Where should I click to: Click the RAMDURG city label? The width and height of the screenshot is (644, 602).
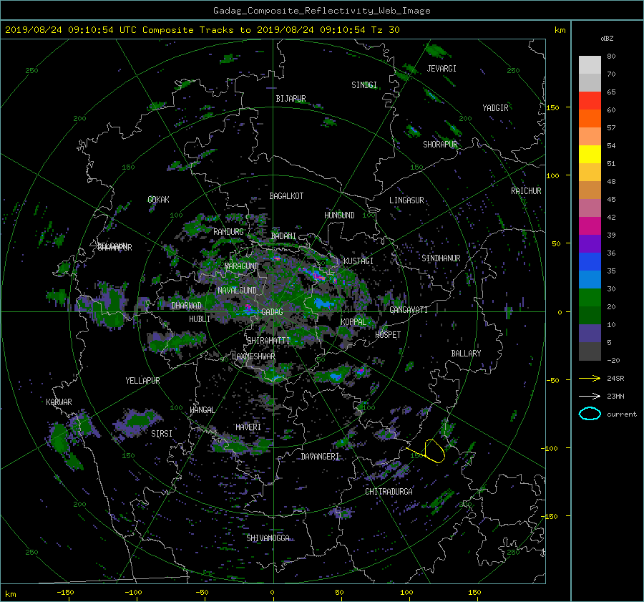point(228,232)
